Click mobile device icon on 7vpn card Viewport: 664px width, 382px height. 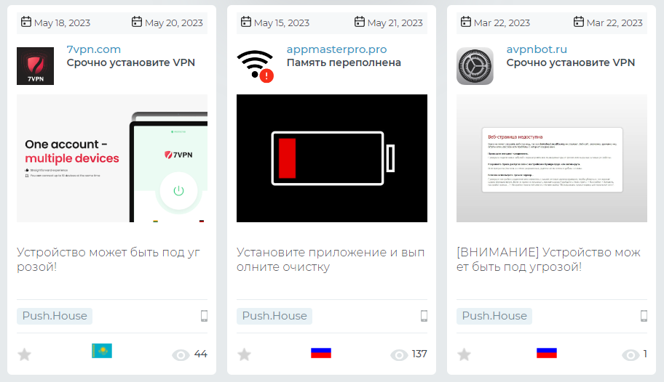coord(204,316)
